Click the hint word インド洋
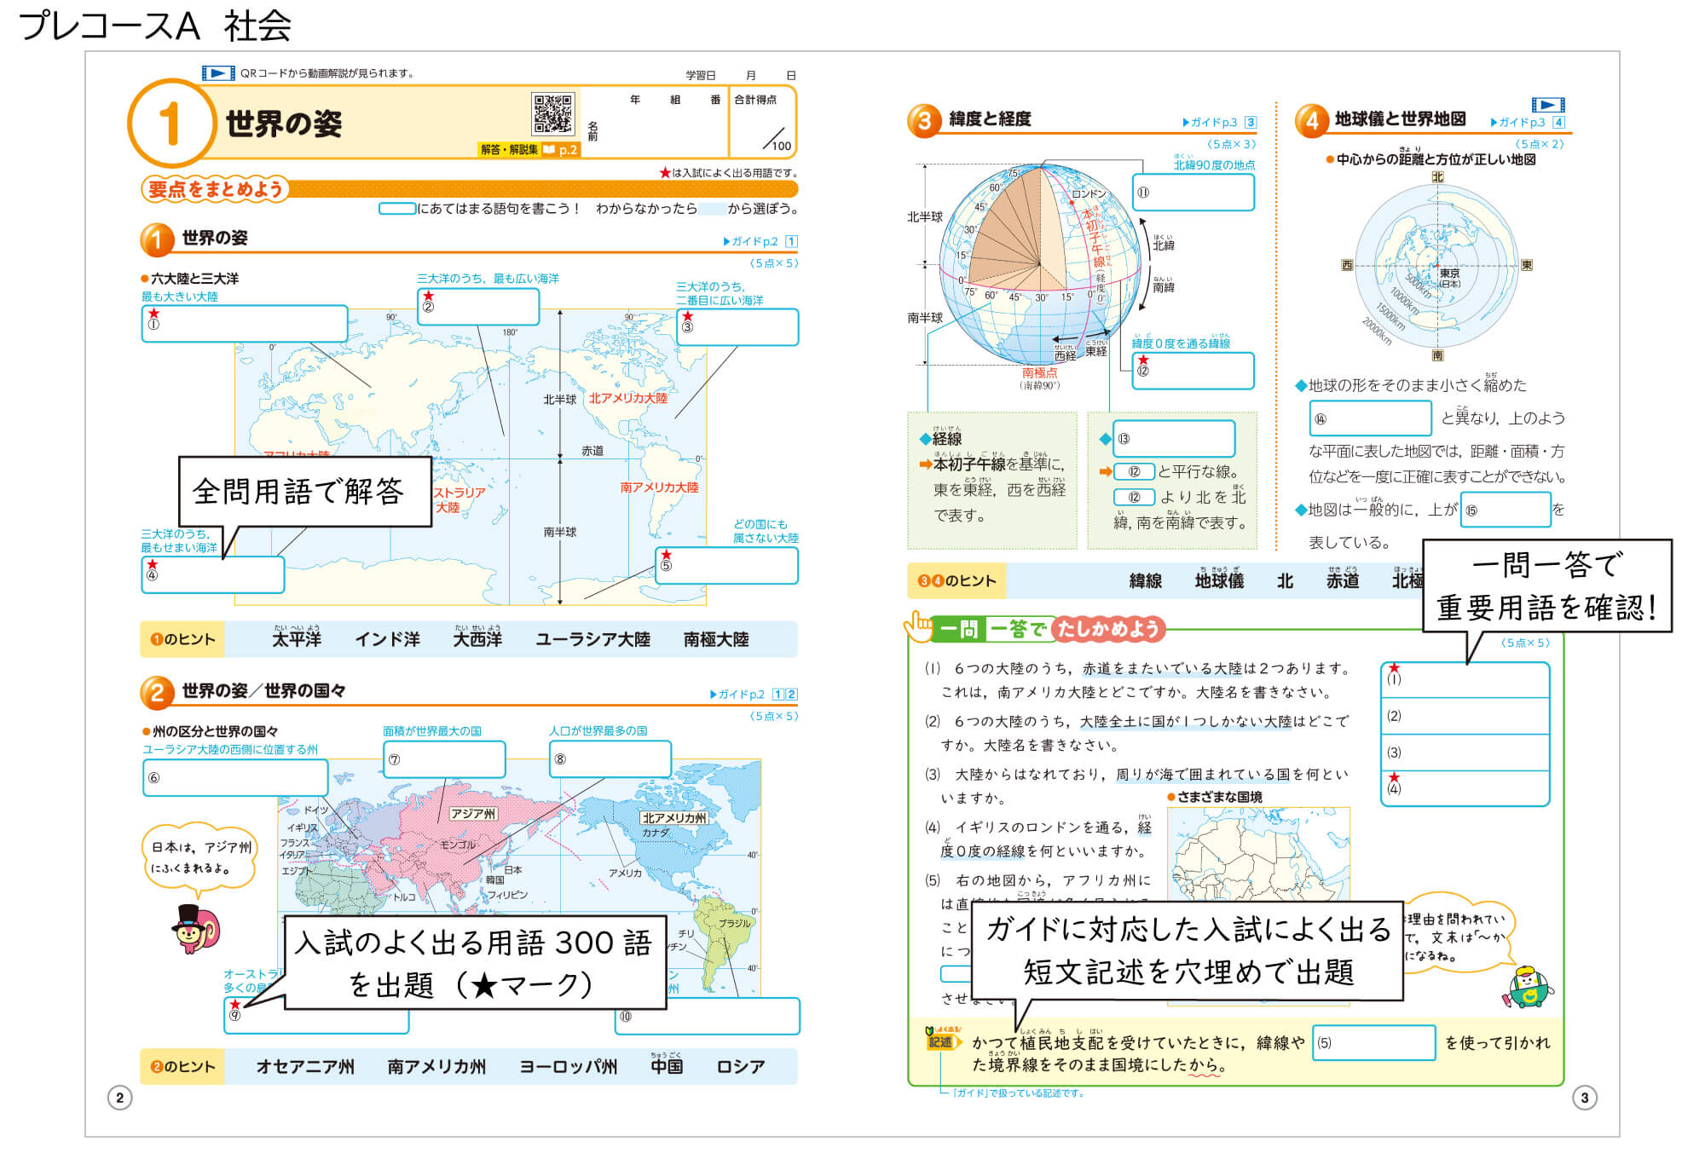This screenshot has height=1159, width=1705. [x=388, y=639]
